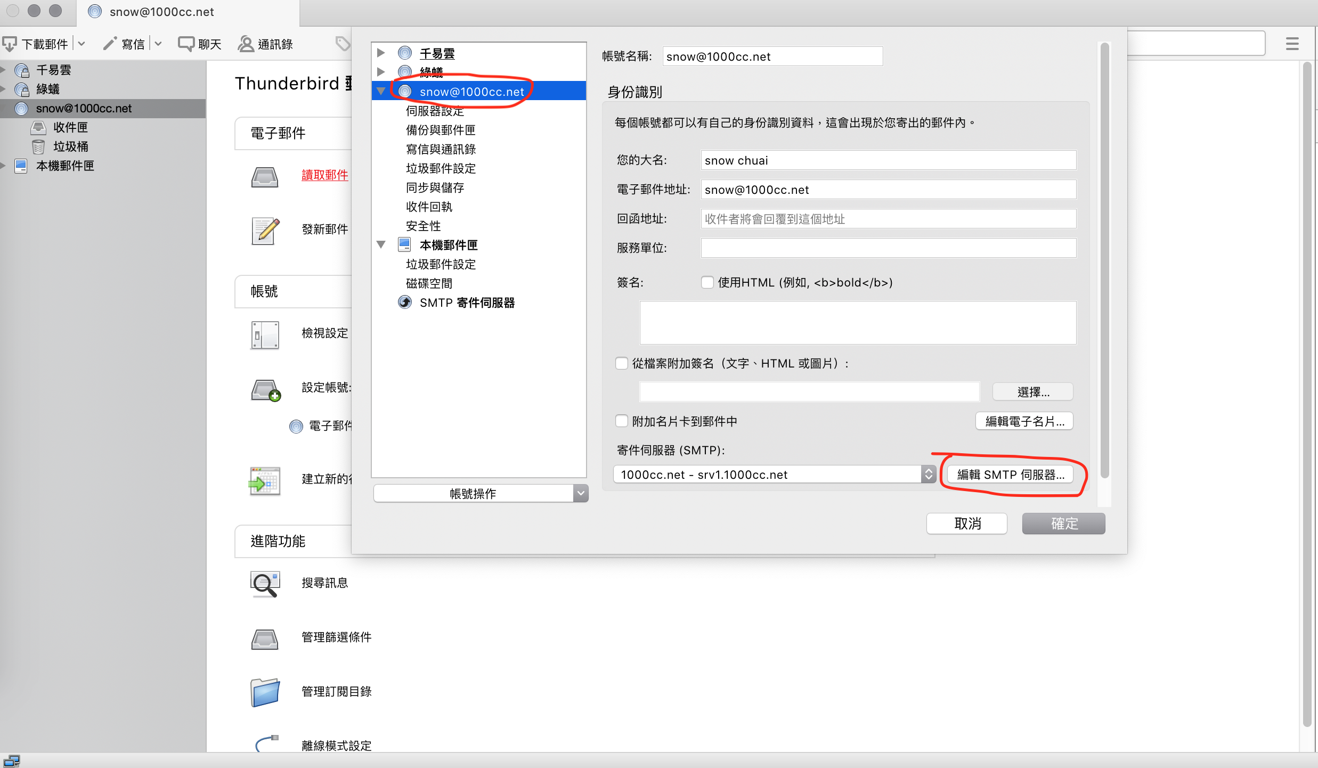Expand 綠蟻 in account settings tree
1318x768 pixels.
tap(381, 71)
